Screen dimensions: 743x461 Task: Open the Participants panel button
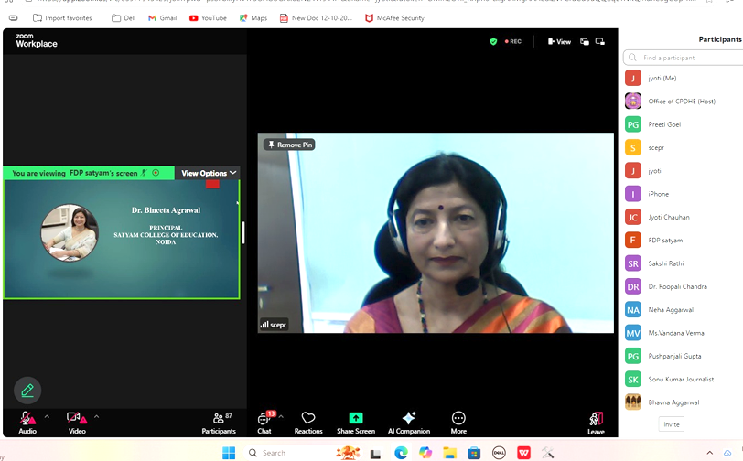[219, 423]
